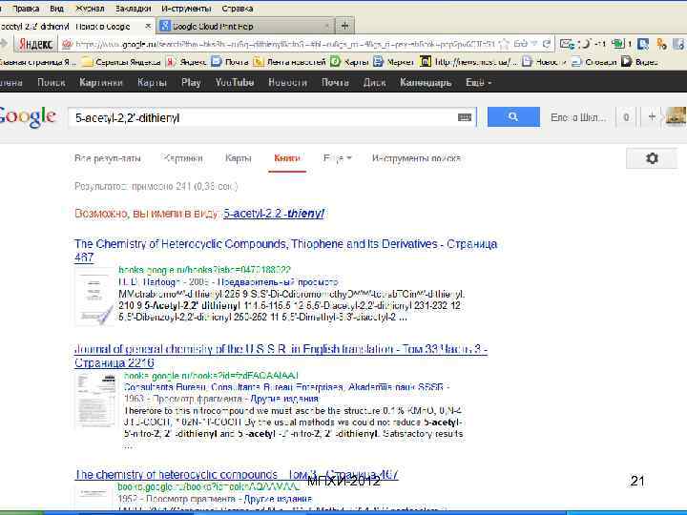Go to Новости in Google black bar
This screenshot has width=687, height=515.
tap(287, 82)
